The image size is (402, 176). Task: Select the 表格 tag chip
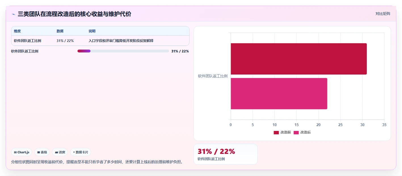coord(42,152)
